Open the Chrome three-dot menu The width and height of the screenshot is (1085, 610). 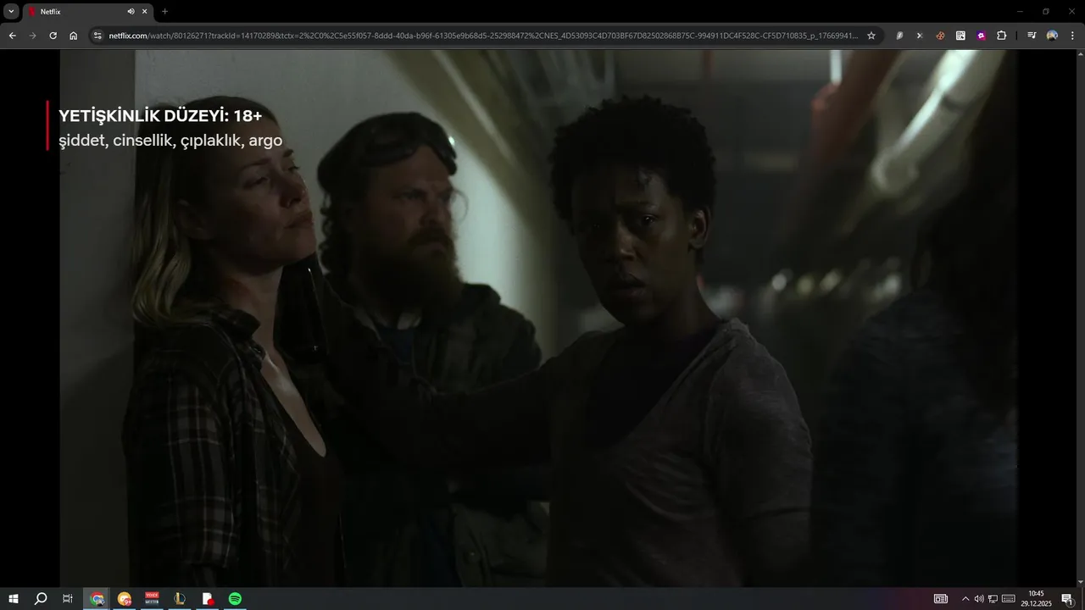(x=1072, y=36)
